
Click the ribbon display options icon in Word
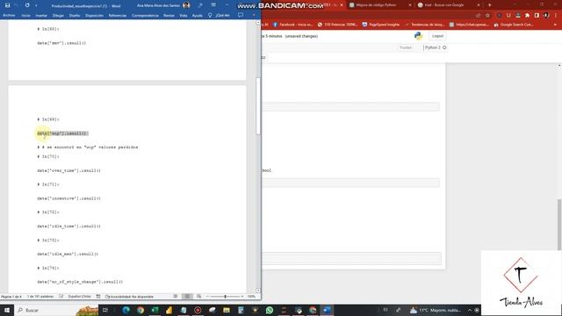pyautogui.click(x=213, y=5)
